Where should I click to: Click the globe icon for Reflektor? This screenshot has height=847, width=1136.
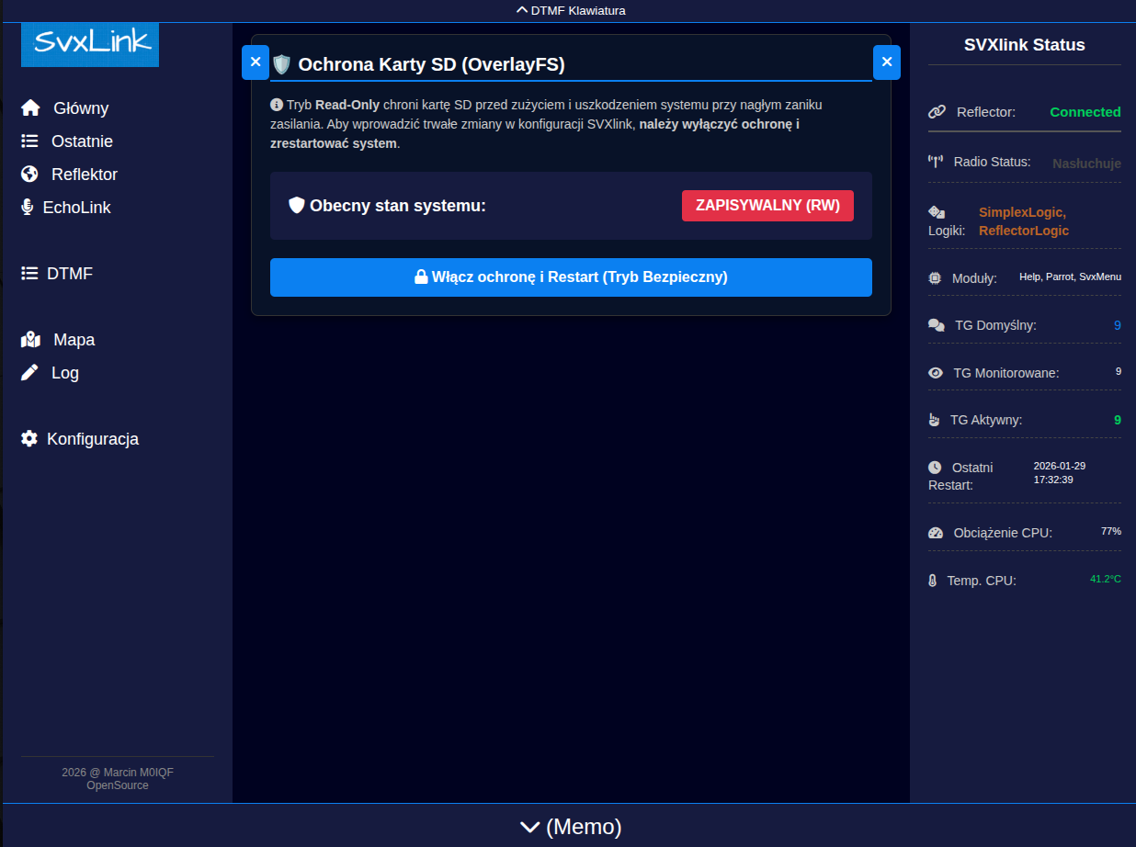click(x=30, y=175)
